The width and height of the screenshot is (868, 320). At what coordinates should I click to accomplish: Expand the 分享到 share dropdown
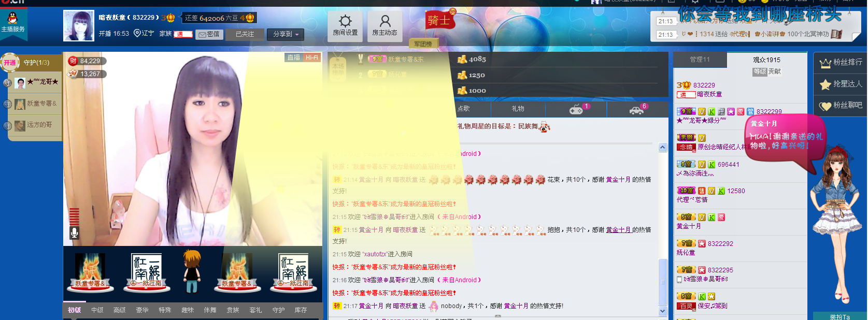286,34
